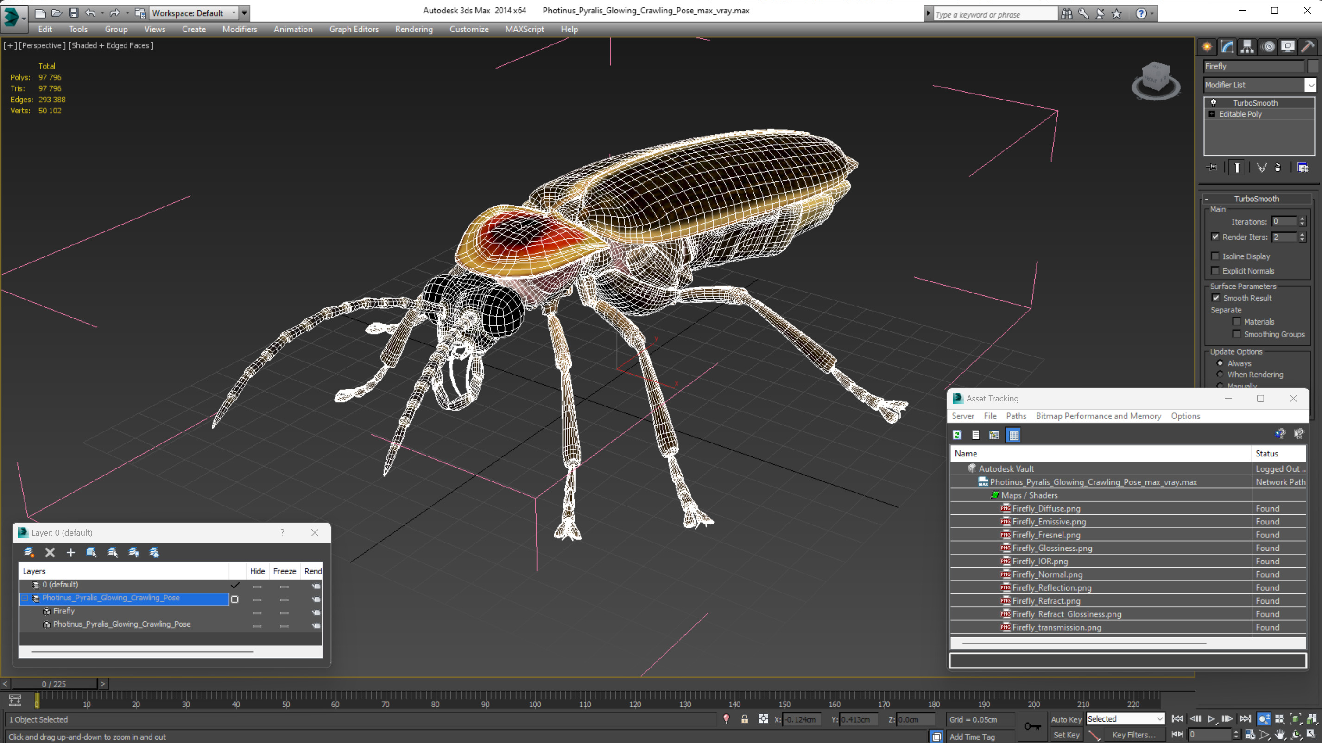Open MAXScript menu
The height and width of the screenshot is (743, 1322).
pos(525,29)
